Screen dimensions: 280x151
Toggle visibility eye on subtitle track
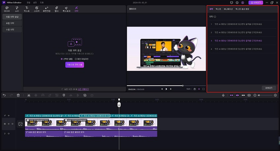pos(9,116)
